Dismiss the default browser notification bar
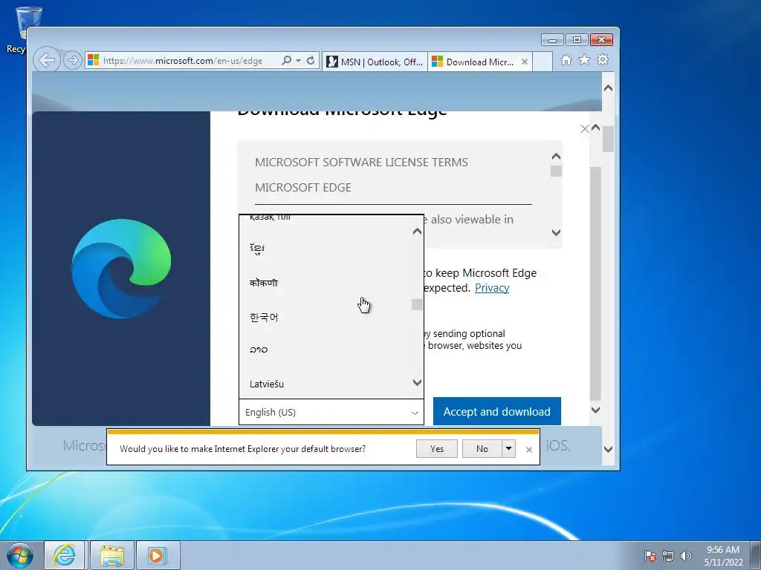 [x=529, y=450]
